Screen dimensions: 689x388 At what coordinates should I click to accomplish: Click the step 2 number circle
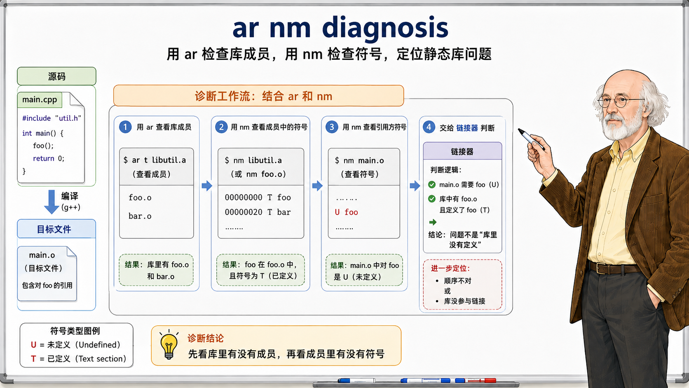tap(221, 127)
